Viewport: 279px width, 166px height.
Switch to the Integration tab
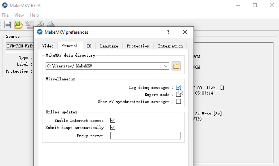click(x=170, y=46)
